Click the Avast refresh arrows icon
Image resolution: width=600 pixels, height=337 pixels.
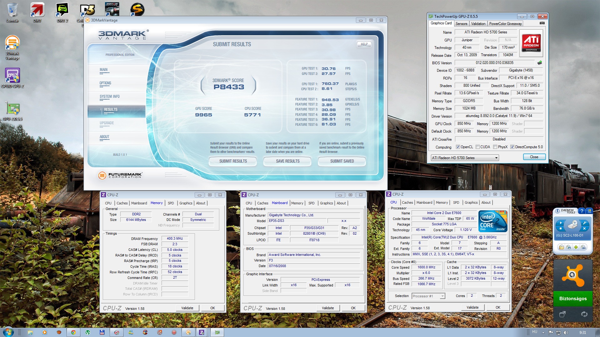(x=584, y=314)
